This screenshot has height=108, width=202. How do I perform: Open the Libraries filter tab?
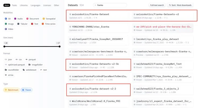24,5
